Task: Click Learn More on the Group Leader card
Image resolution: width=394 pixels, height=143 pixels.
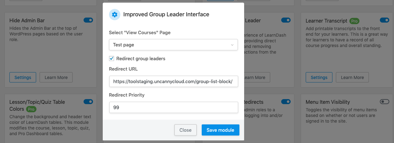Action: pyautogui.click(x=254, y=77)
